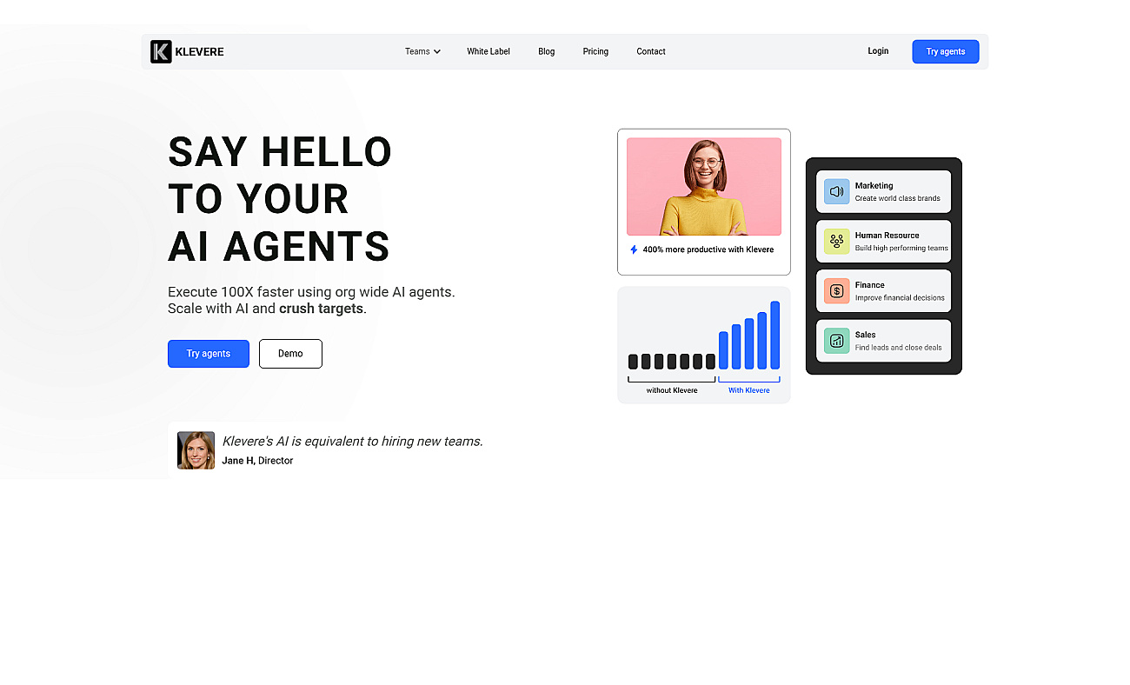Select the Human Resource people icon

[836, 241]
